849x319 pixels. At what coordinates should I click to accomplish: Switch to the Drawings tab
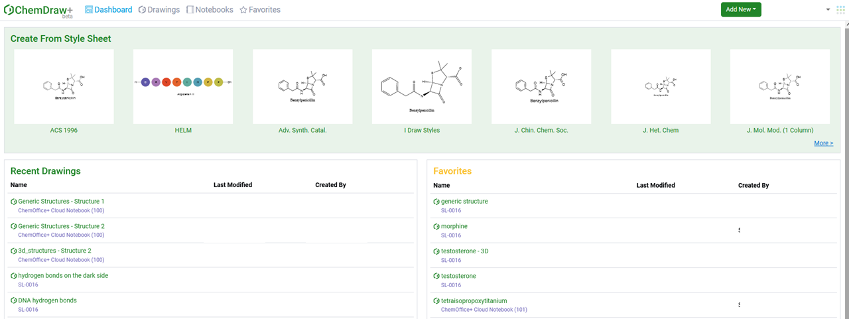pyautogui.click(x=159, y=10)
